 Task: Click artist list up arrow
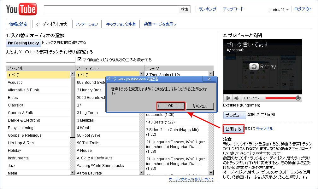point(142,73)
